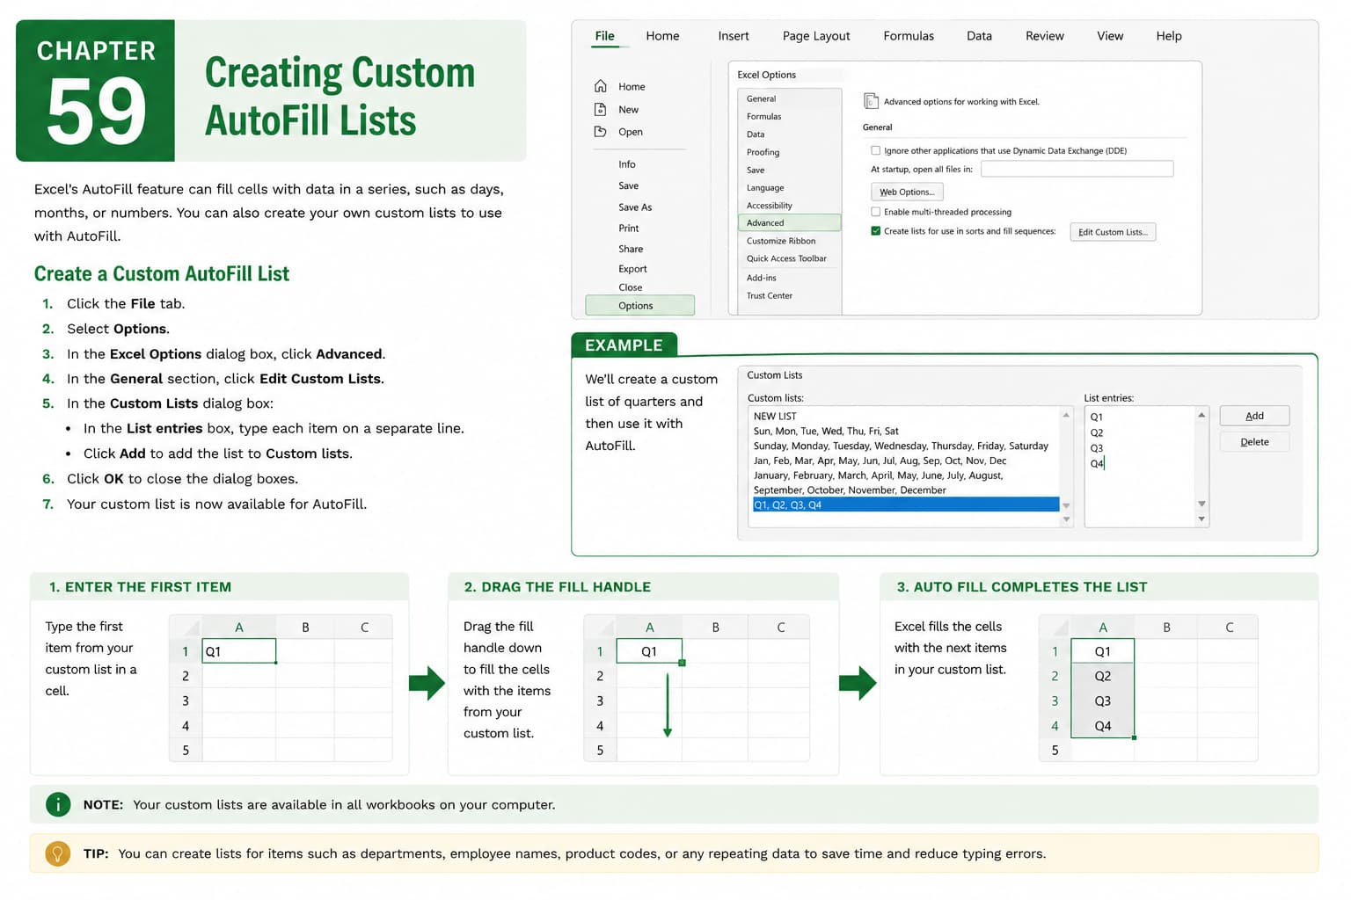
Task: Click select-all corner in step 3 spreadsheet
Action: 1055,628
